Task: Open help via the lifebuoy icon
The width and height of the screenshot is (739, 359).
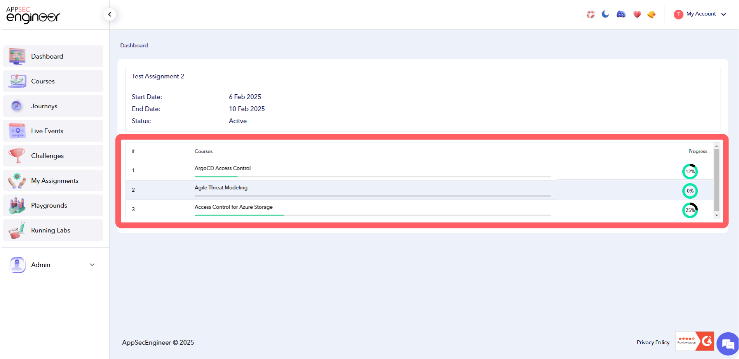Action: [591, 14]
